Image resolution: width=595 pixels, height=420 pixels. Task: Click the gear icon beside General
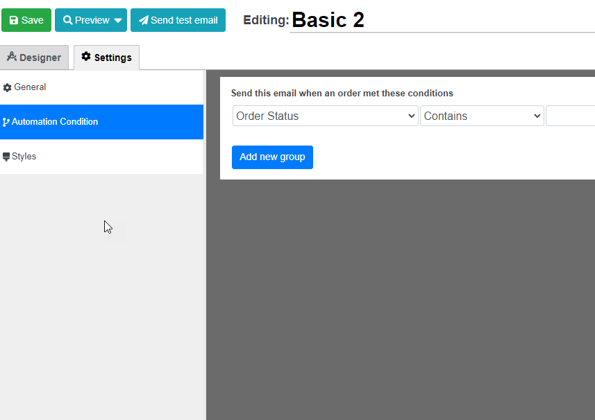(x=7, y=88)
